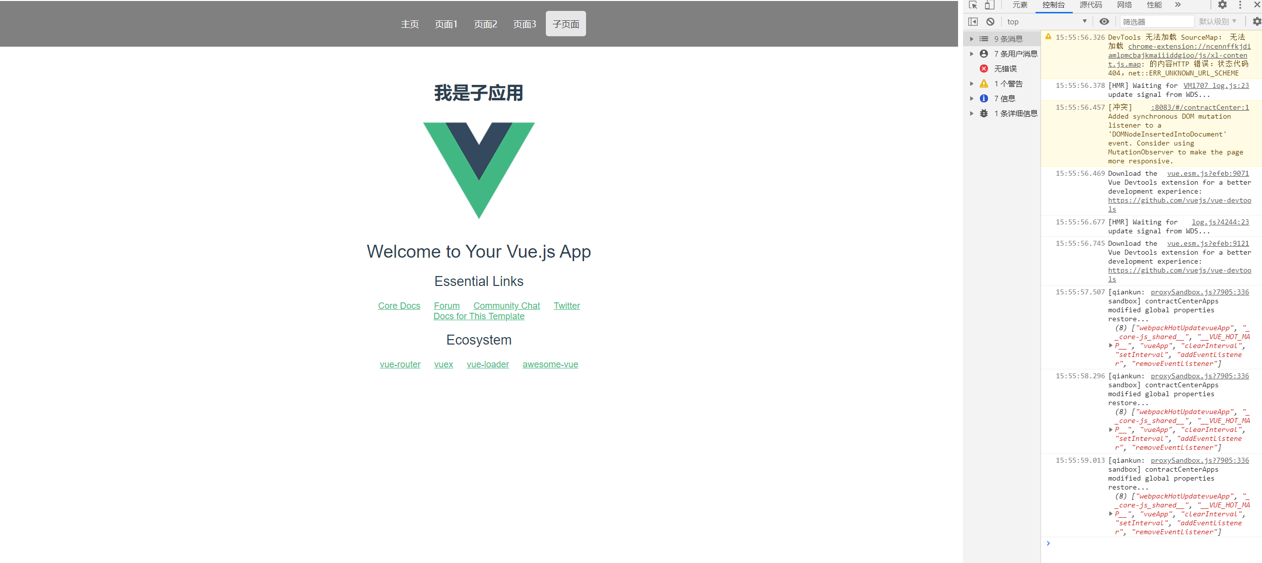The width and height of the screenshot is (1262, 563).
Task: Toggle the live expression eye icon
Action: coord(1104,22)
